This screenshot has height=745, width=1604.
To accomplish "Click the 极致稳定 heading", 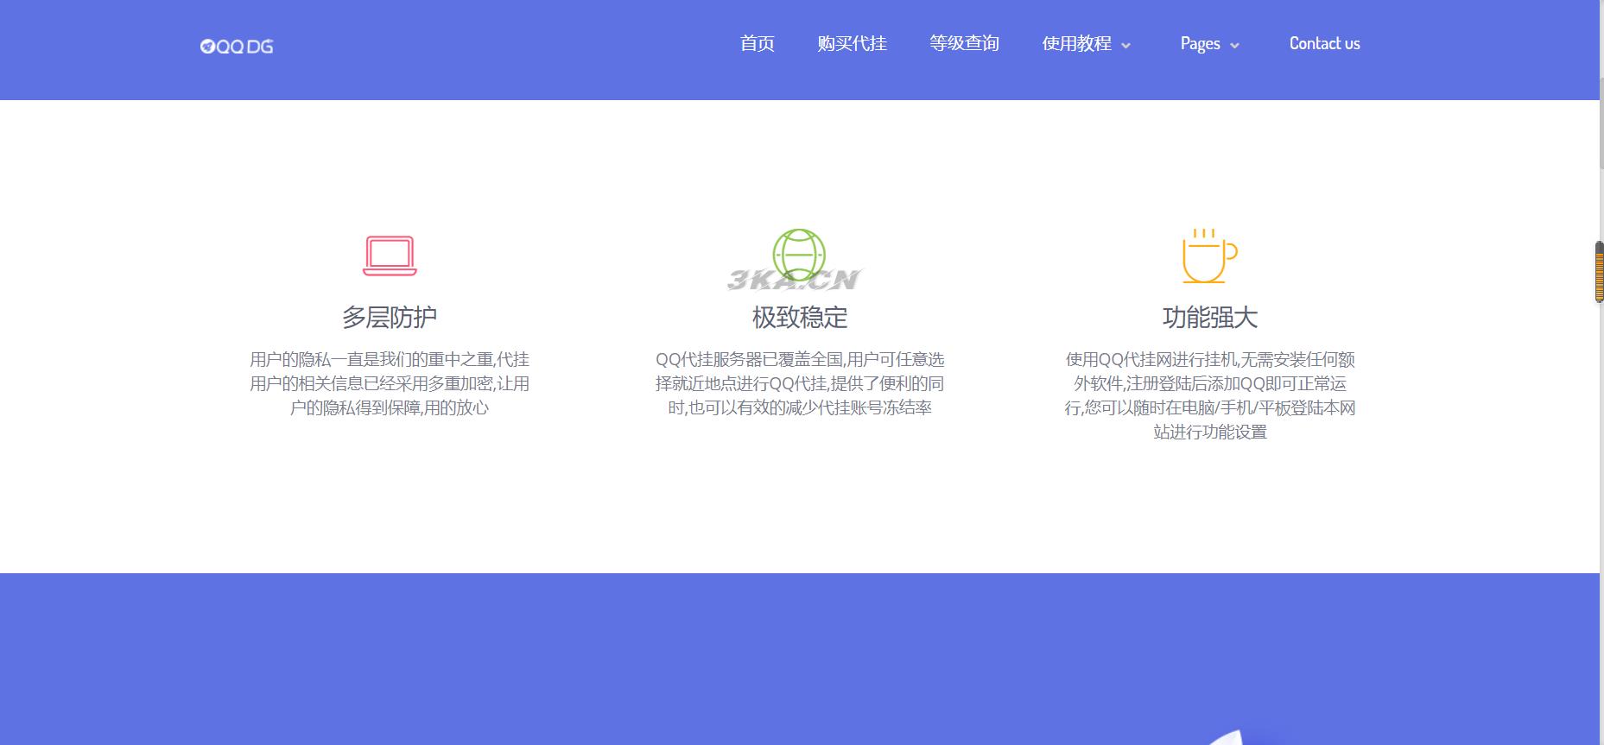I will pos(799,318).
